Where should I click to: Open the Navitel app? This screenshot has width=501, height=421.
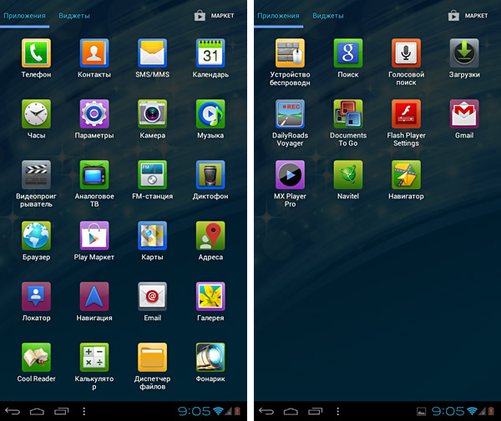coord(348,175)
